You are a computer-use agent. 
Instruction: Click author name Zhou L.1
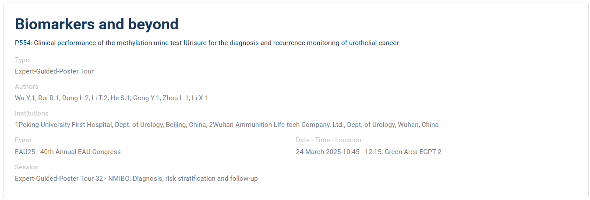(x=176, y=98)
